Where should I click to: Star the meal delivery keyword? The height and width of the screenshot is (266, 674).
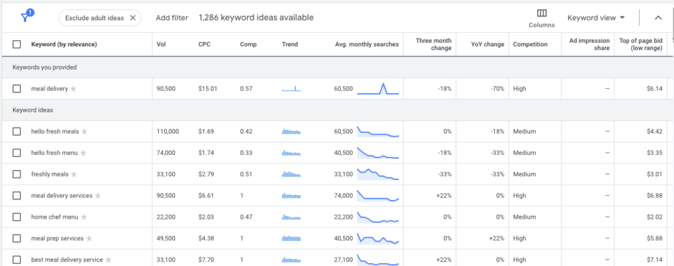coord(74,89)
